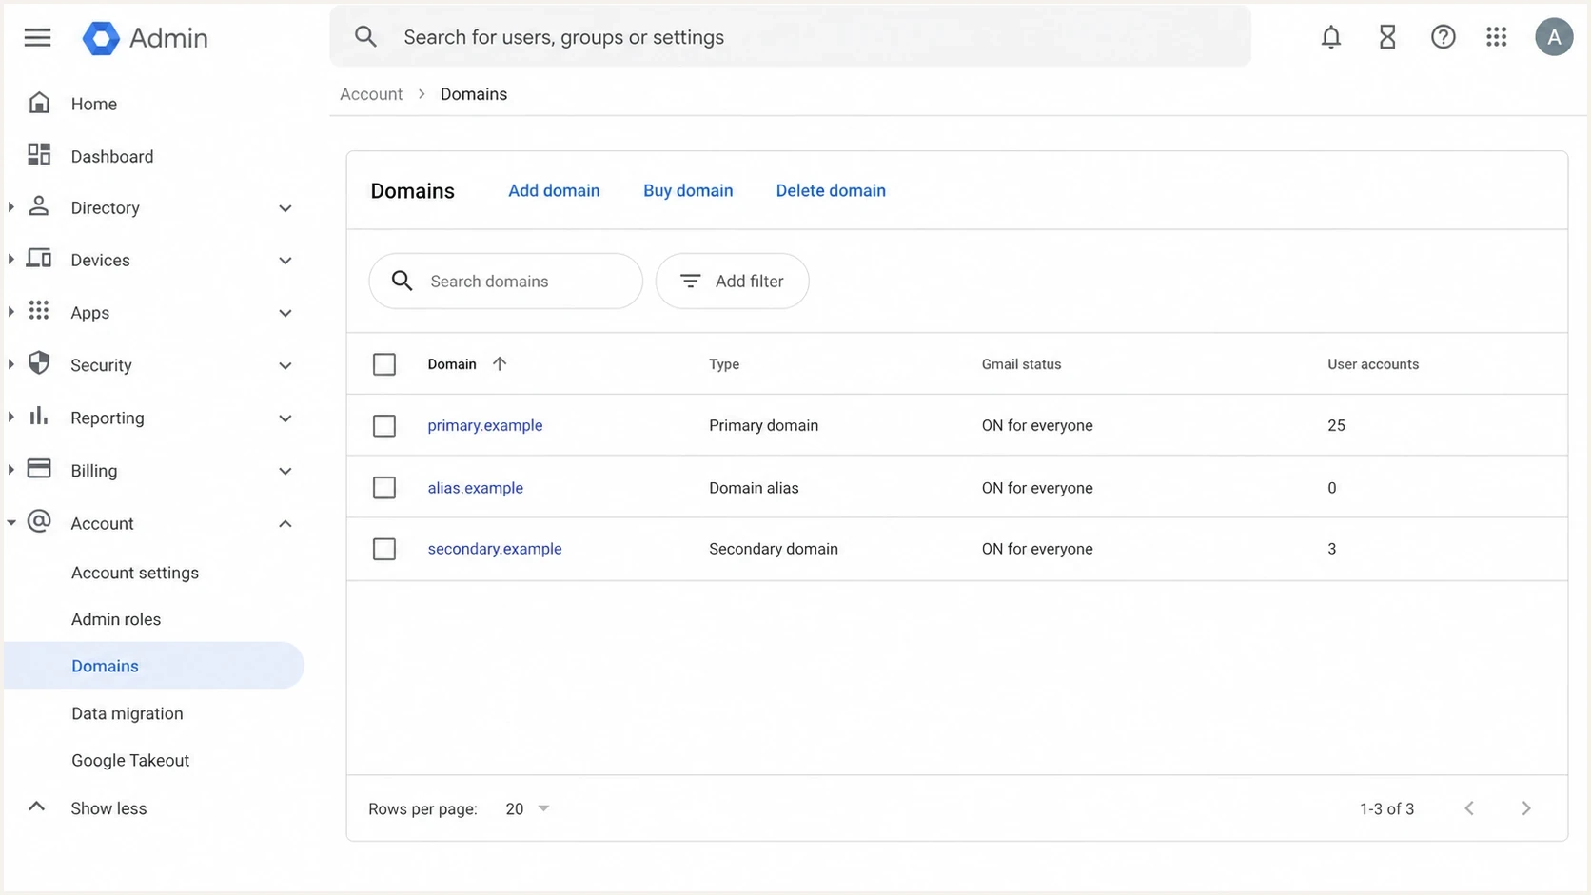1591x895 pixels.
Task: Go to next page arrow
Action: click(x=1526, y=808)
